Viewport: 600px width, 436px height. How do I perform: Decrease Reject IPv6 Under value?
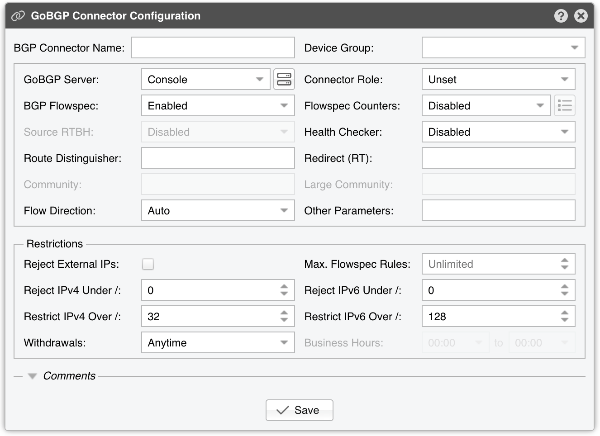[x=565, y=294]
